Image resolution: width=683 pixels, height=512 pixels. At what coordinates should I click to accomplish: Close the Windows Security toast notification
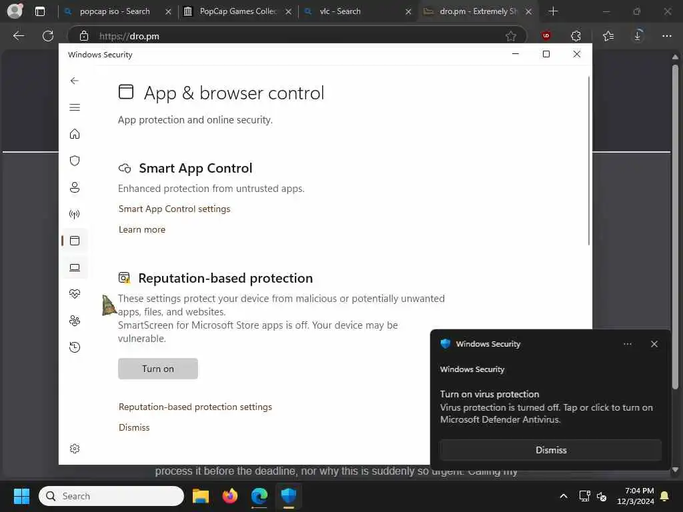(x=654, y=344)
